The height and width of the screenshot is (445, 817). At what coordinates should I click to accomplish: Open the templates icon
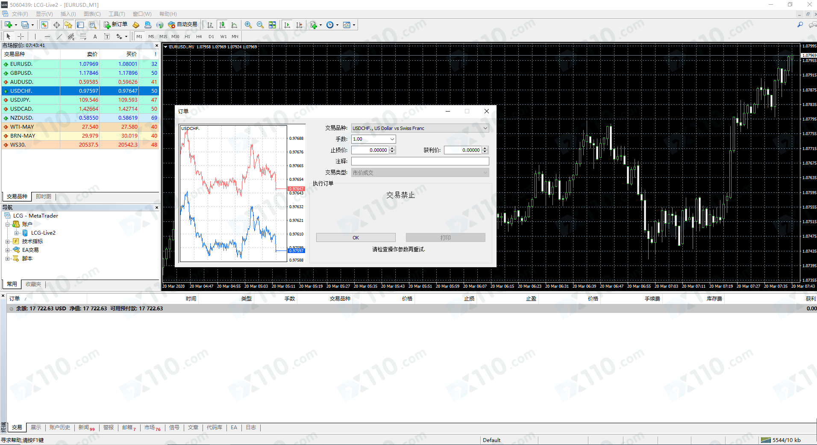347,25
